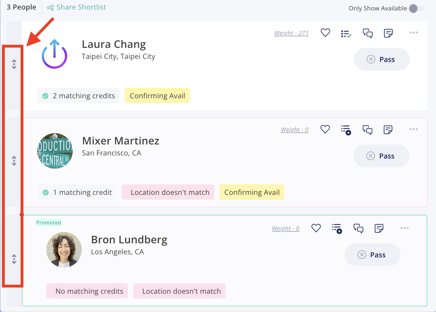
Task: Click Laura Chang's Confirming Avail tag
Action: 157,96
